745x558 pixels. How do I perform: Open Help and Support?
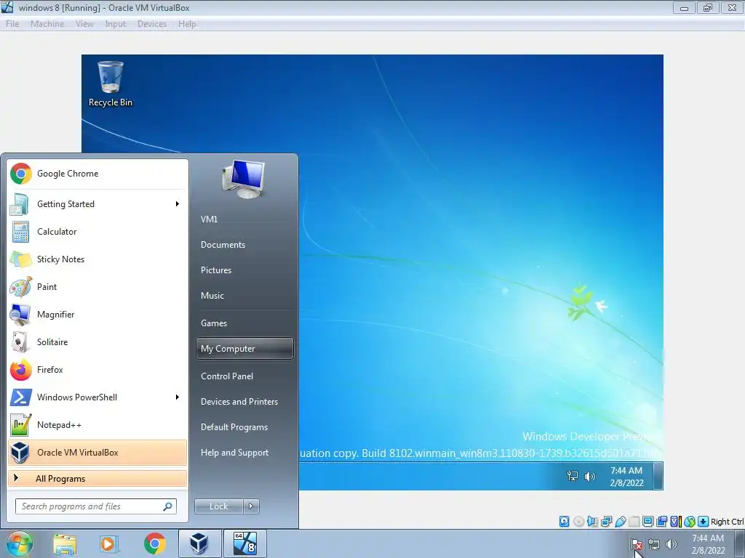click(244, 453)
